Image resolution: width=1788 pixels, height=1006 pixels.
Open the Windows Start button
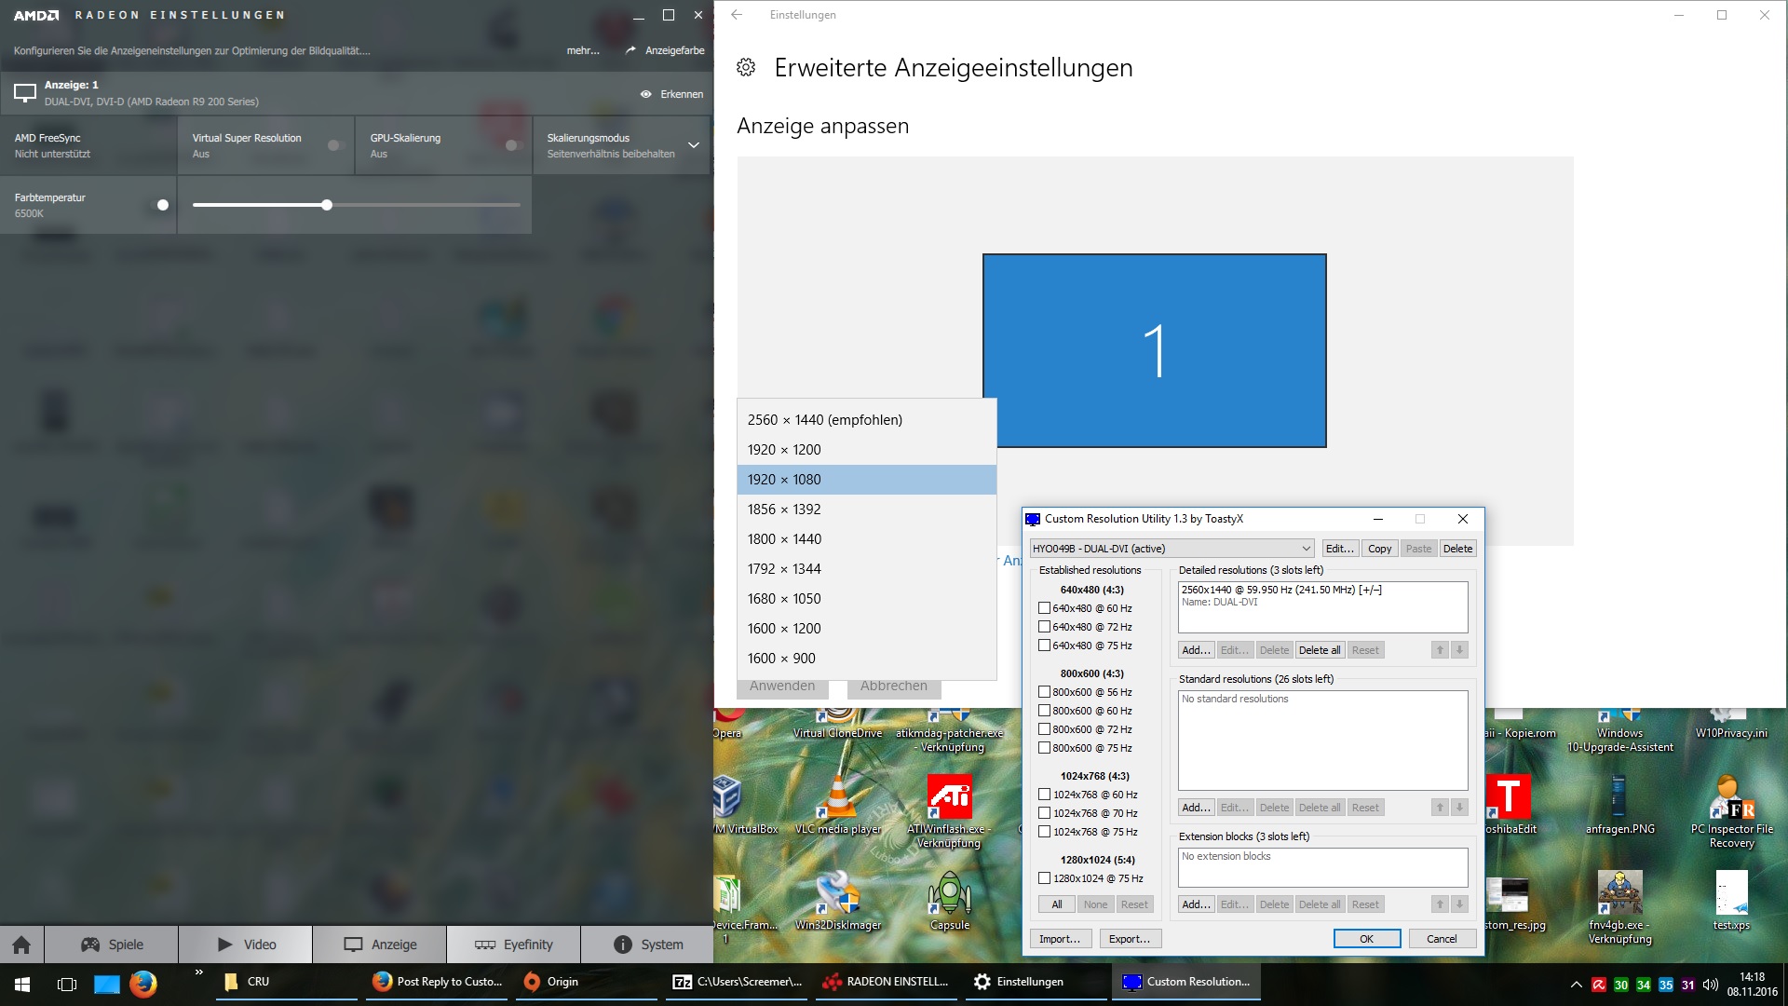coord(22,983)
